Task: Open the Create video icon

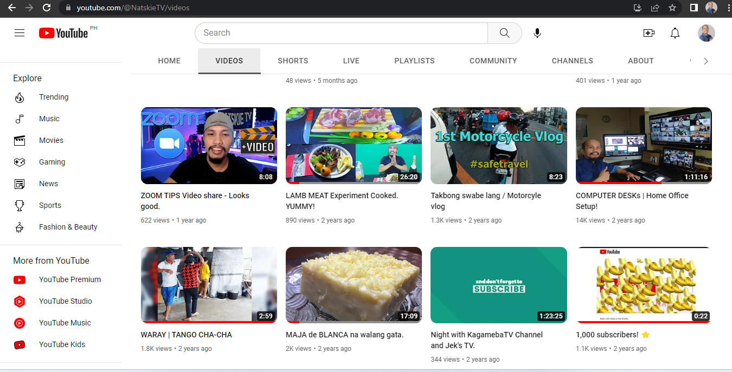Action: pos(648,33)
